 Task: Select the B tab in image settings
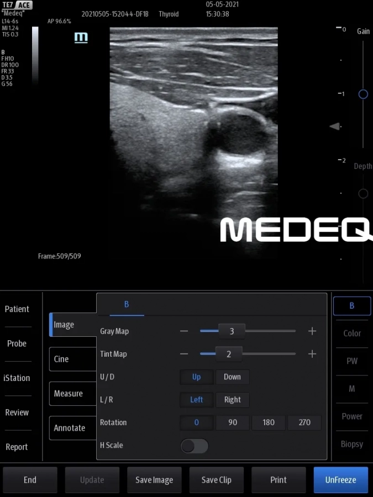click(x=127, y=305)
